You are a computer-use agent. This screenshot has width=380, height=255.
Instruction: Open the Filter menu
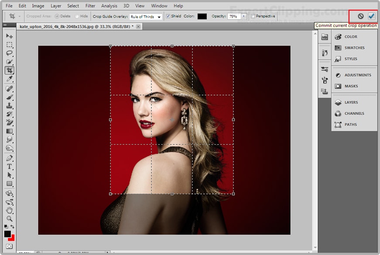[x=90, y=6]
